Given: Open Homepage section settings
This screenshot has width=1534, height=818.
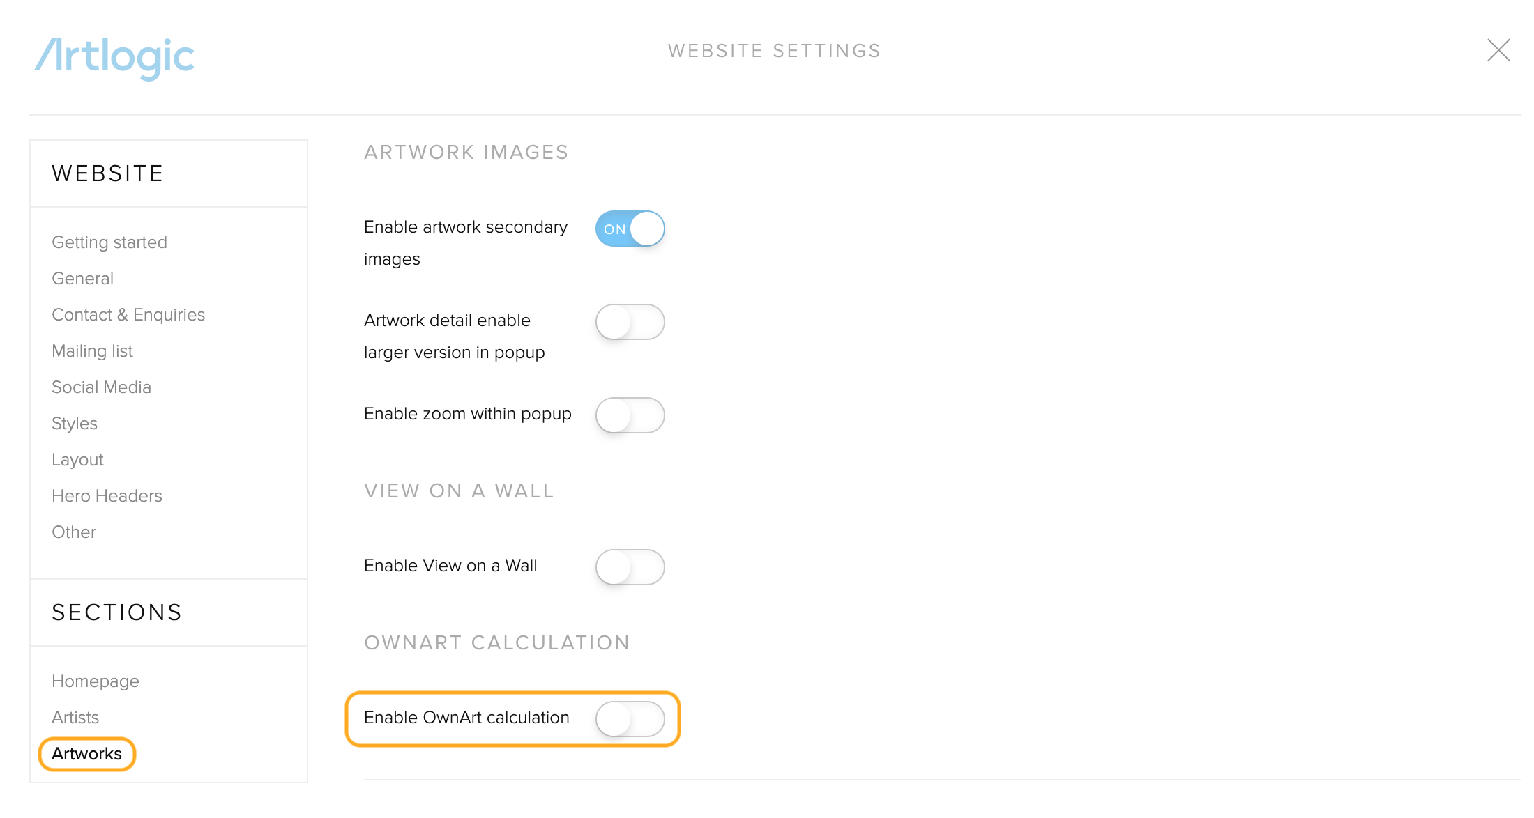Looking at the screenshot, I should [96, 681].
